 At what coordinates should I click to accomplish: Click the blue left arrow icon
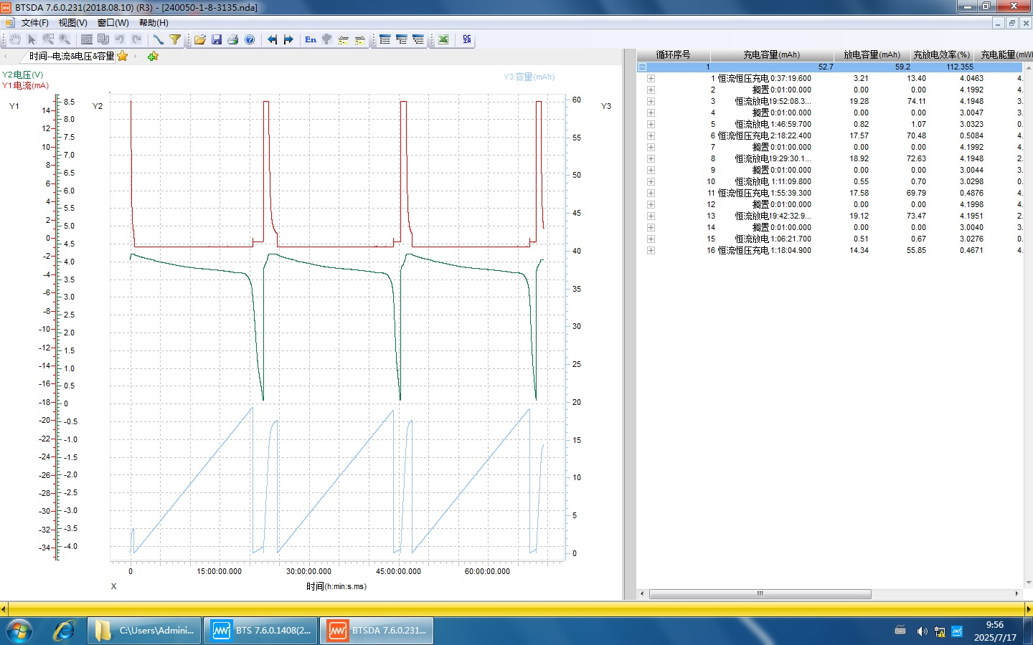click(272, 39)
